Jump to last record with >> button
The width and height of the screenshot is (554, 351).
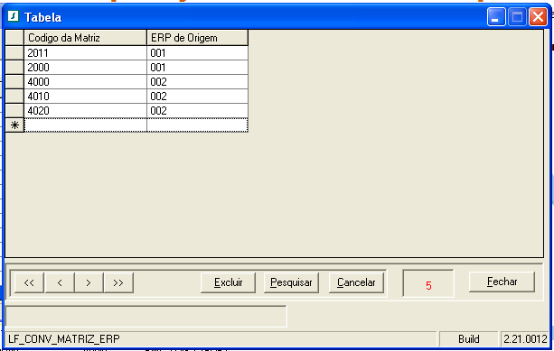[118, 282]
